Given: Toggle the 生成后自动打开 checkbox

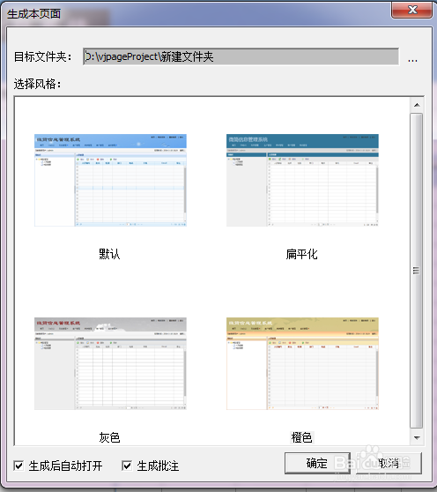Looking at the screenshot, I should [x=19, y=466].
